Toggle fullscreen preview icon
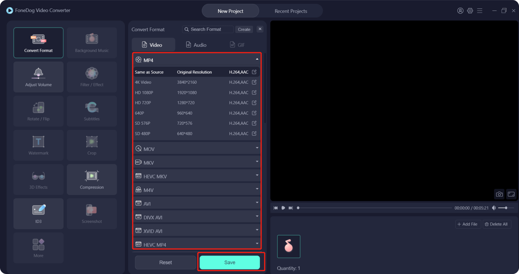The image size is (519, 274). 511,194
